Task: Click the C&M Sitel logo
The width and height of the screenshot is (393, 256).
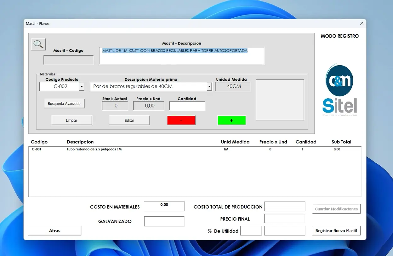Action: (x=340, y=90)
